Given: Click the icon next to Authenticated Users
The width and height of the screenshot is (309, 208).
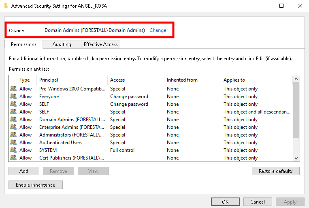Looking at the screenshot, I should [13, 143].
